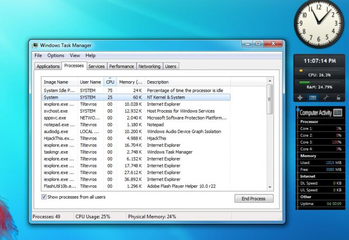The image size is (349, 240).
Task: Sort by the CPU column header
Action: tap(110, 82)
